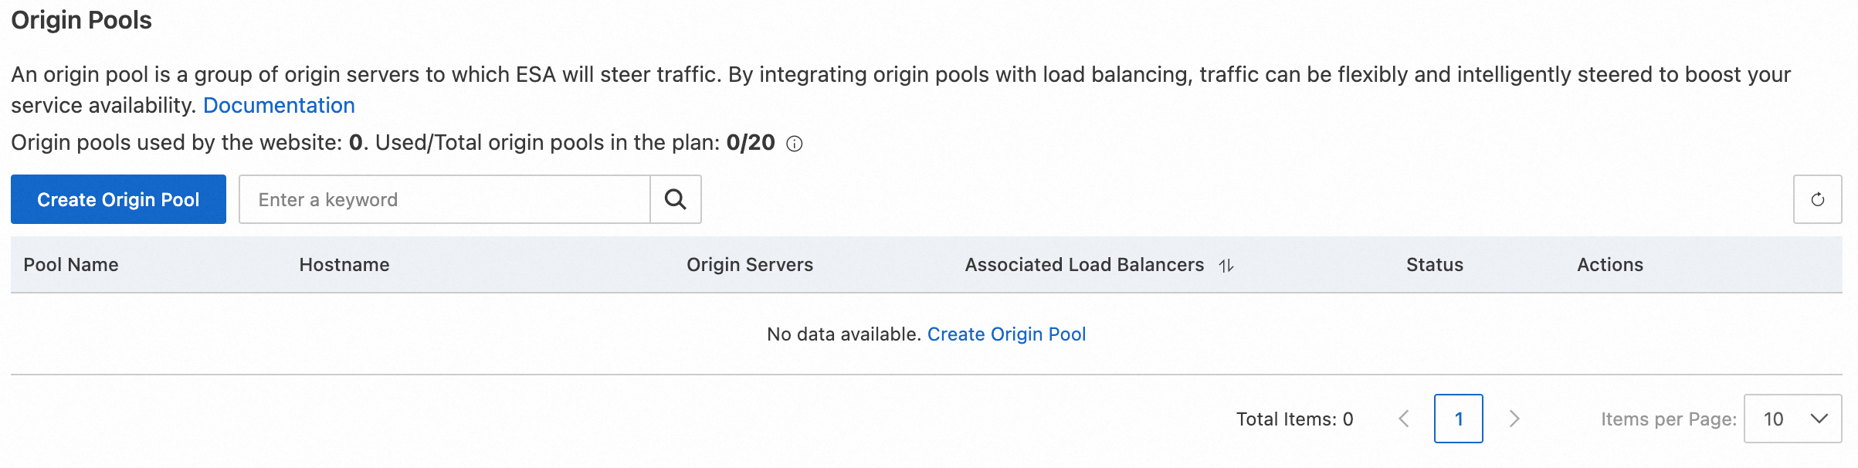Sort by Associated Load Balancers arrows icon

(x=1226, y=266)
